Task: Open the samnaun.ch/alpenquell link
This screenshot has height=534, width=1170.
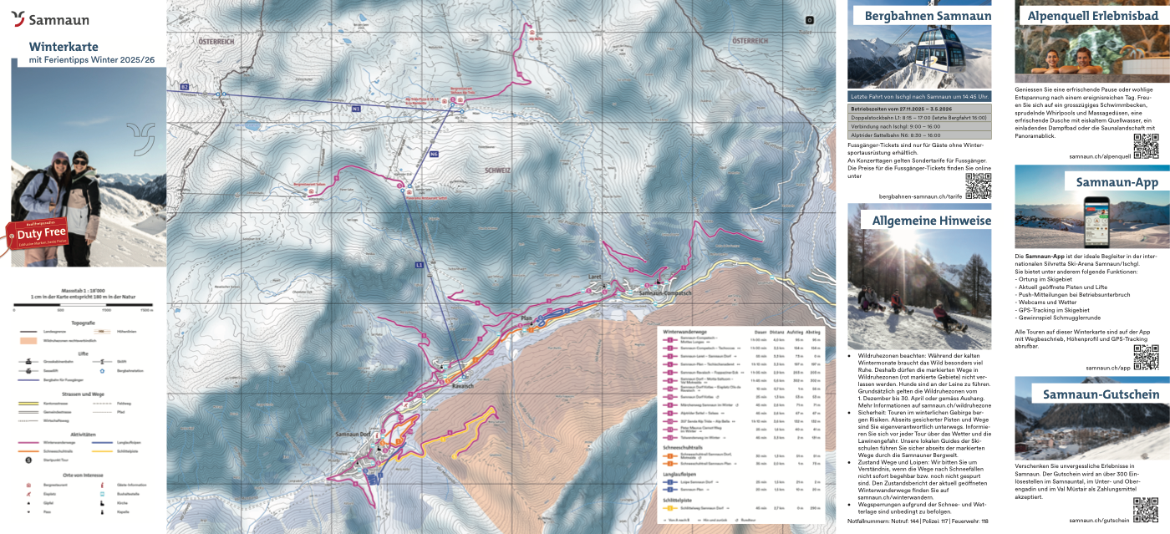Action: [x=1100, y=155]
